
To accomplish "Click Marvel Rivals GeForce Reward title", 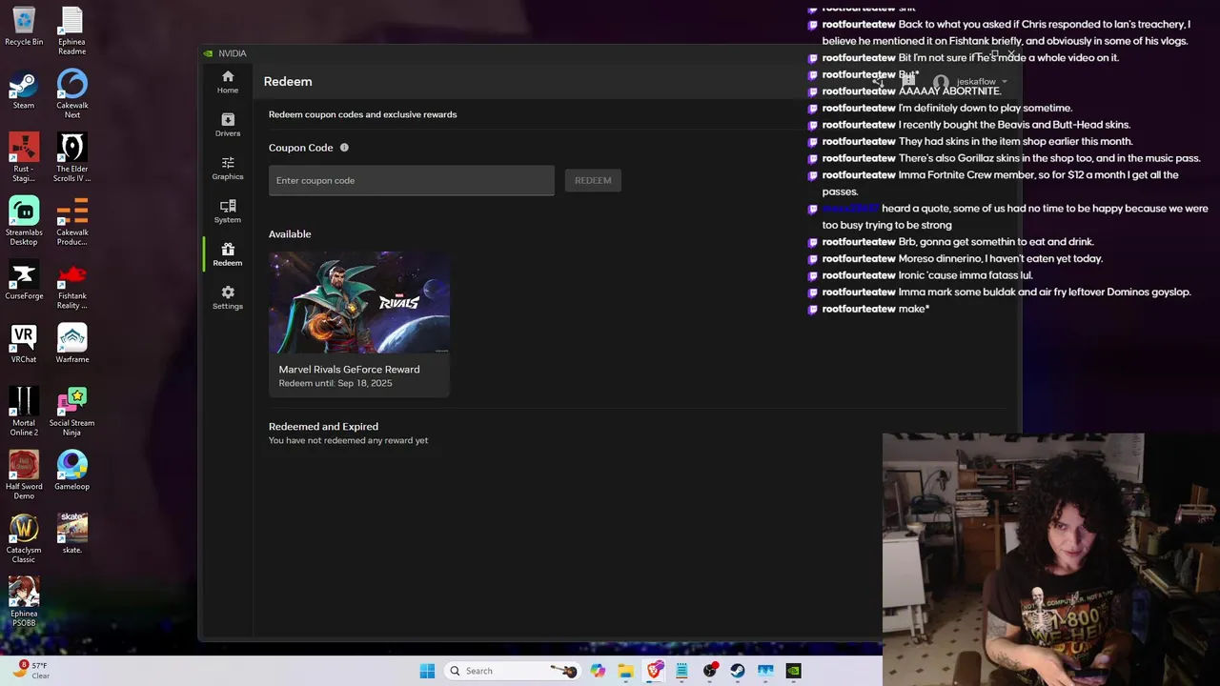I will pyautogui.click(x=349, y=370).
